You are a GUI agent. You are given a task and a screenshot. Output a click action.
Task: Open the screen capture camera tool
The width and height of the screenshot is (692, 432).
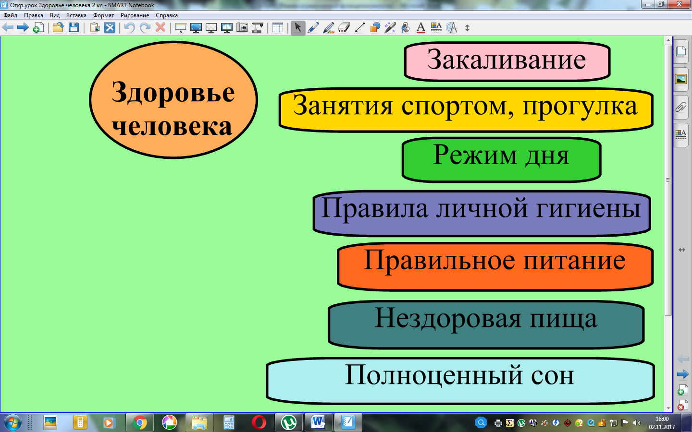242,28
